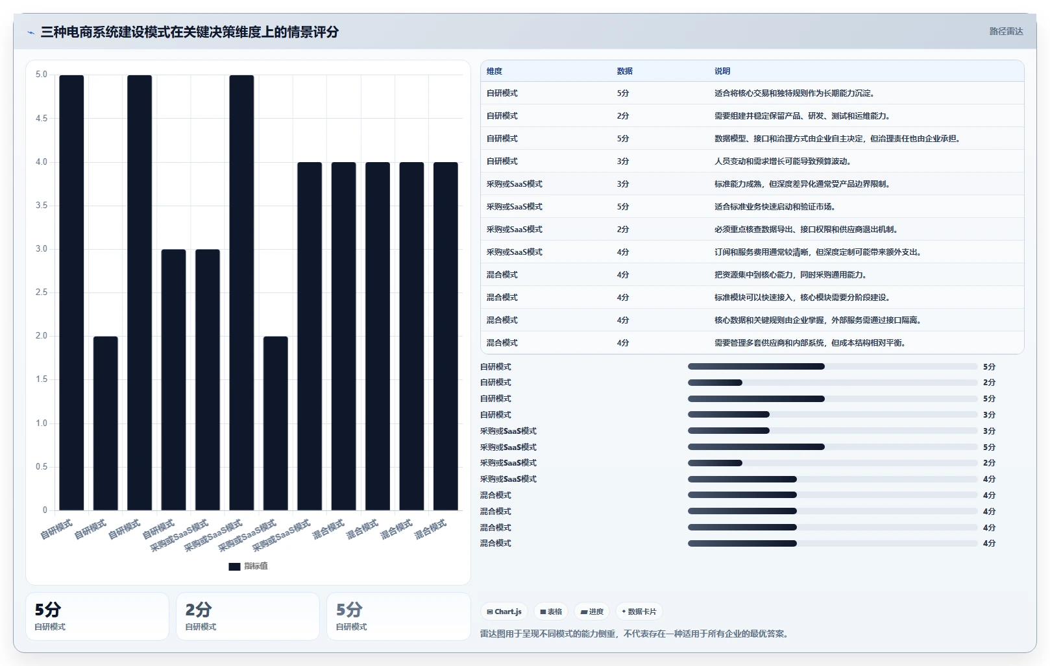
Task: Click the 自研模式 progress bar showing 3分
Action: tap(833, 414)
